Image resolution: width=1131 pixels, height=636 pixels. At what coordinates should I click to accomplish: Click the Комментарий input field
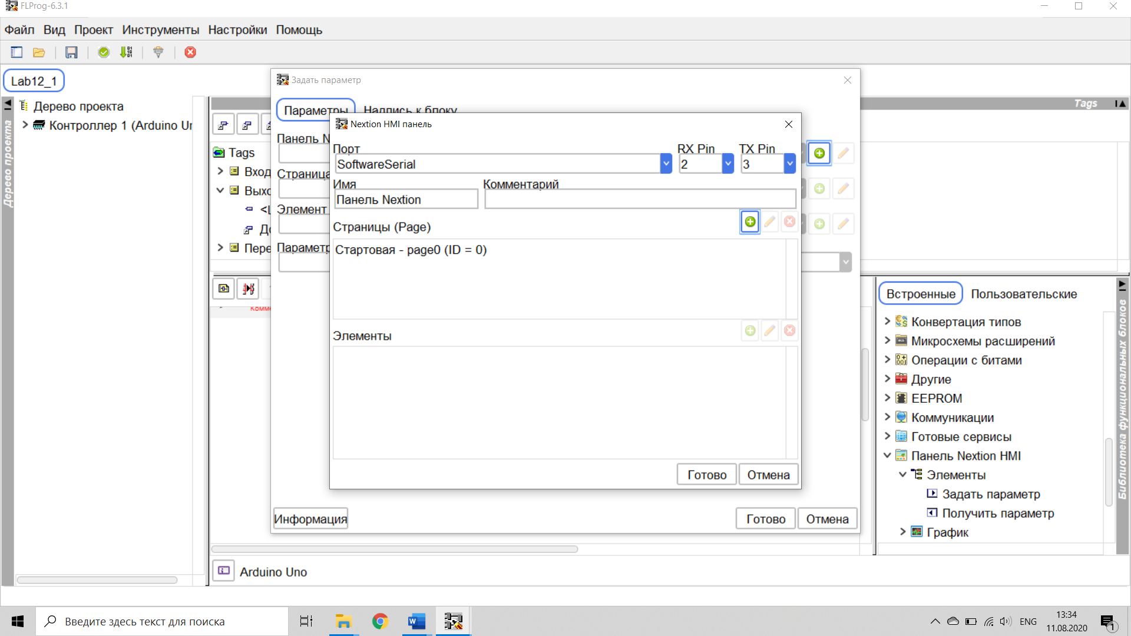[x=640, y=200]
